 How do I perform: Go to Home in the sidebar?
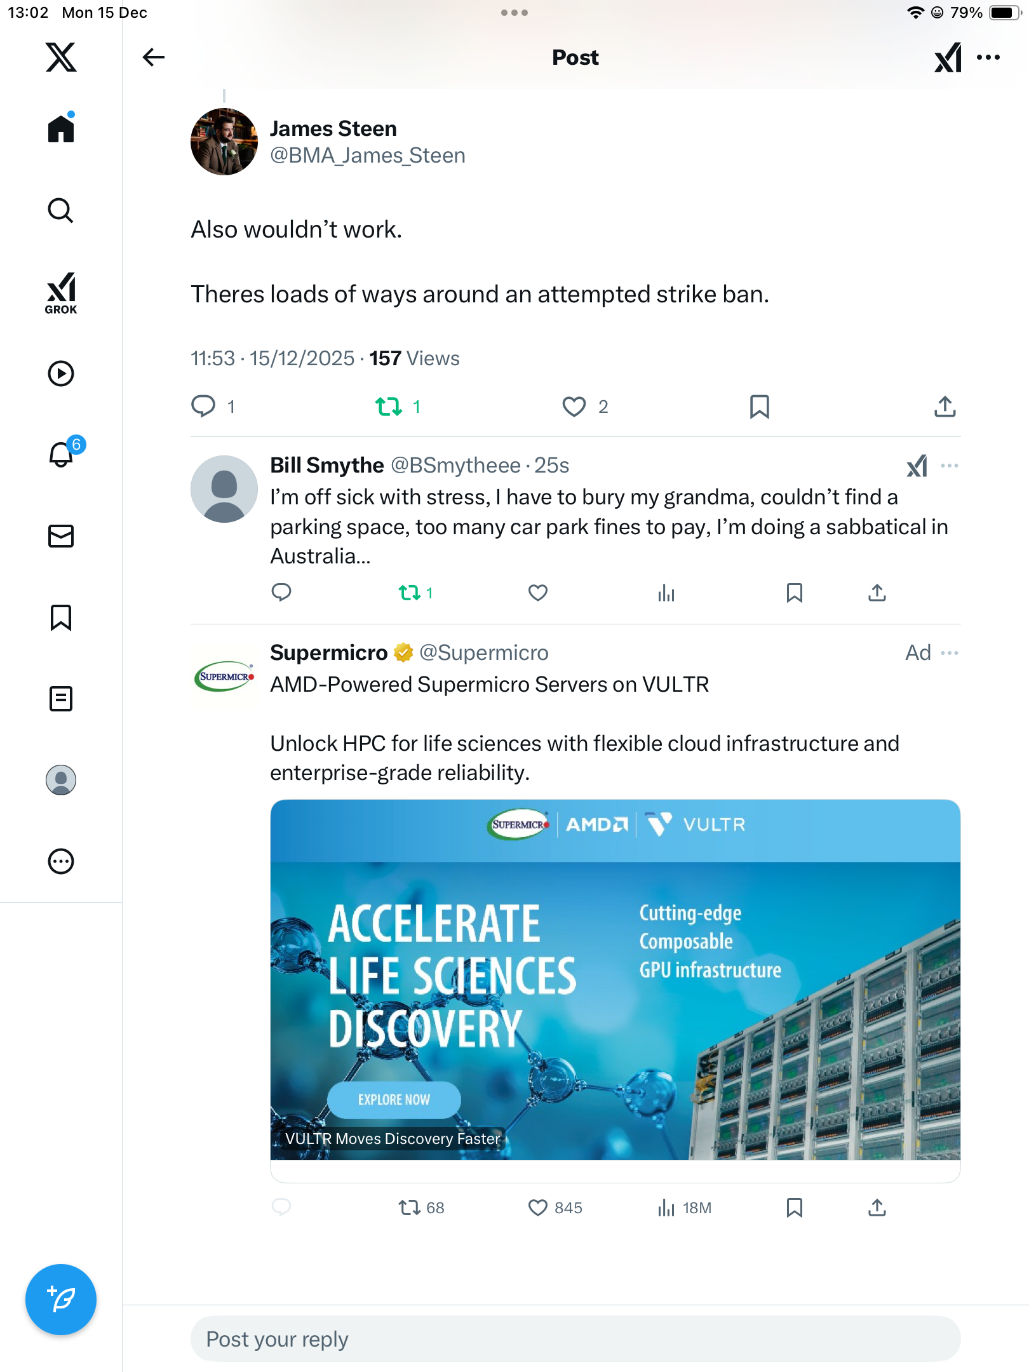(x=61, y=129)
